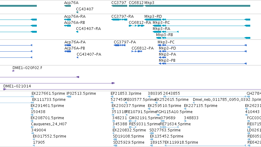Click EST EK230237.5prime
261x147 pixels.
pyautogui.click(x=128, y=106)
